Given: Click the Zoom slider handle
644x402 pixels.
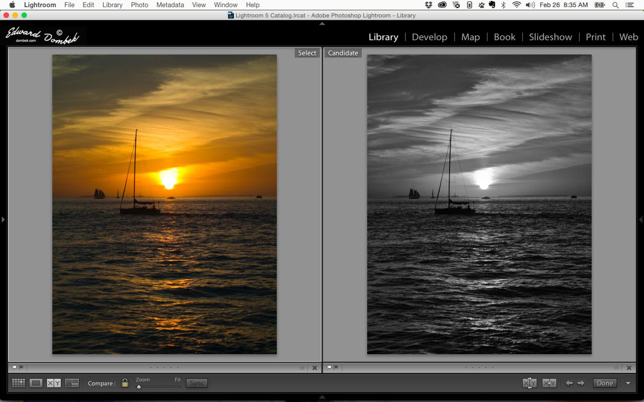Looking at the screenshot, I should point(139,387).
